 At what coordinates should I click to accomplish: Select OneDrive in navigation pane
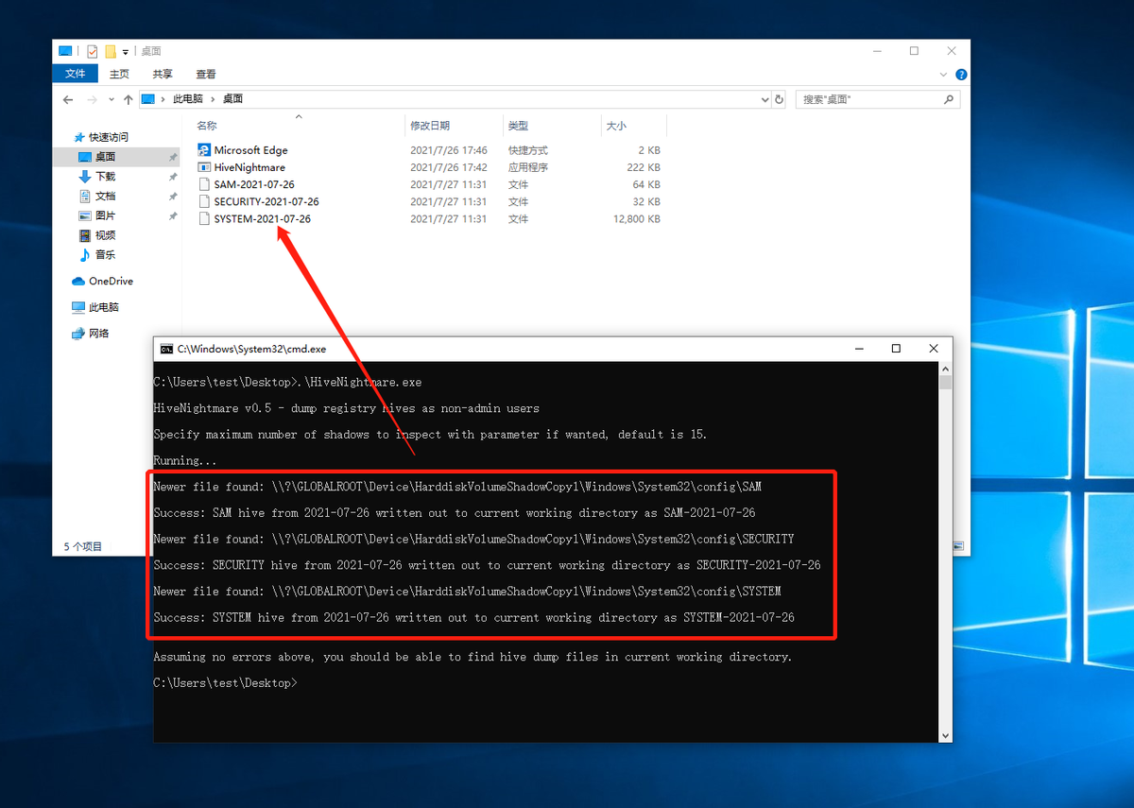[111, 282]
